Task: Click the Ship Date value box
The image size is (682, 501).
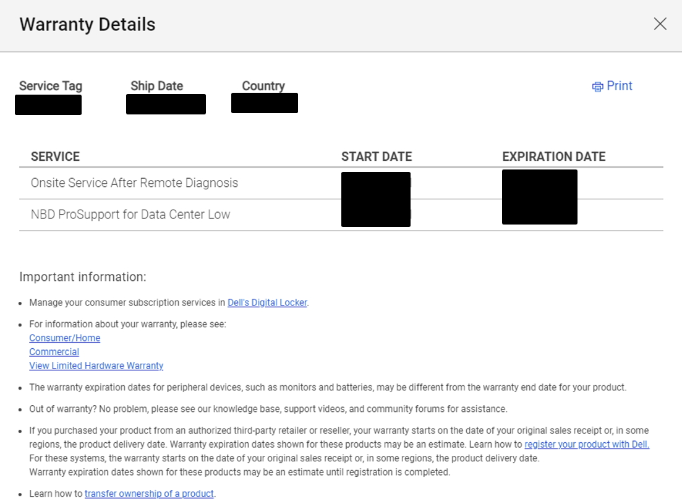Action: coord(166,104)
